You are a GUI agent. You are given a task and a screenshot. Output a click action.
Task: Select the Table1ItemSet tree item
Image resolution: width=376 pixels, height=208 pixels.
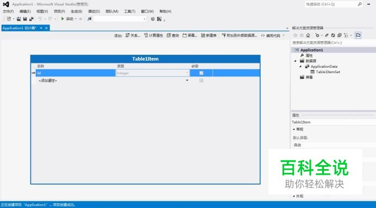[x=328, y=71]
